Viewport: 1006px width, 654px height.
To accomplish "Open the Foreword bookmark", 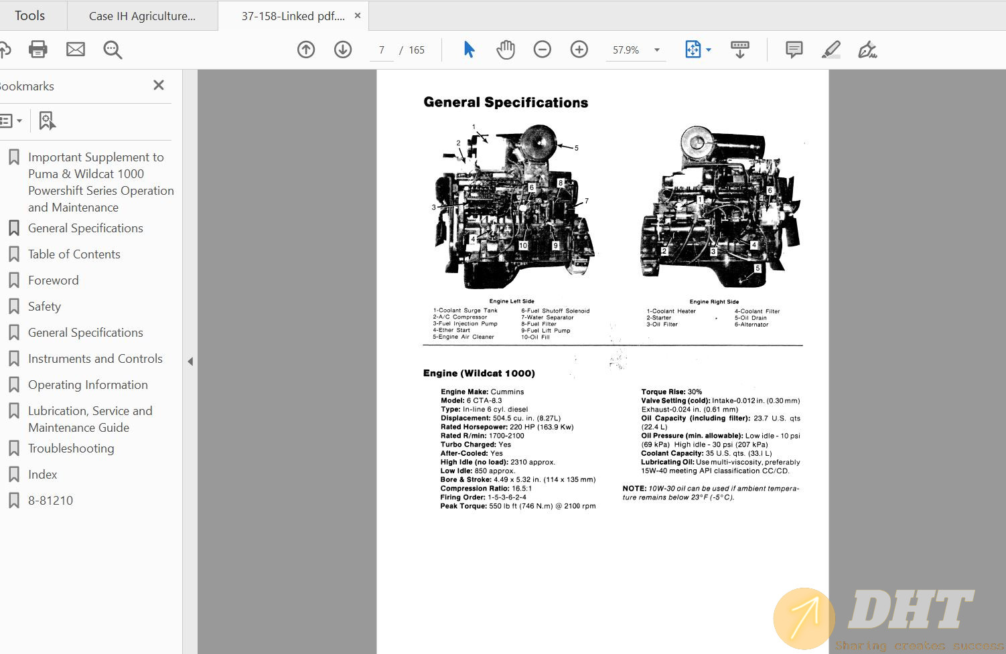I will [x=54, y=280].
